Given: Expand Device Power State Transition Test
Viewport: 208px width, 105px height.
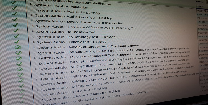Looking at the screenshot, I should (x=32, y=20).
